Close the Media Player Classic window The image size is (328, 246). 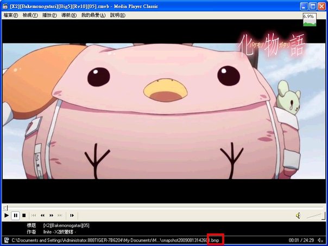[x=321, y=7]
